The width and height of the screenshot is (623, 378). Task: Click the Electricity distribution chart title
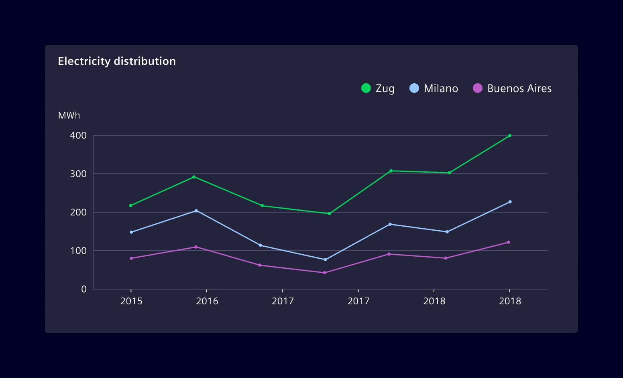[117, 61]
